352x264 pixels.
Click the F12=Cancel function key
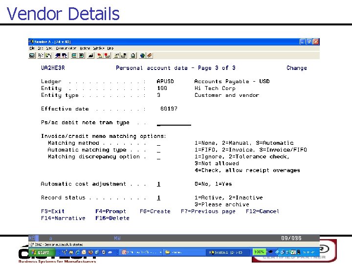(x=263, y=212)
